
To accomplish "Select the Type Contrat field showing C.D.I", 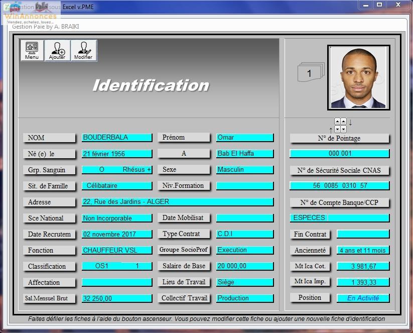I will pyautogui.click(x=245, y=234).
